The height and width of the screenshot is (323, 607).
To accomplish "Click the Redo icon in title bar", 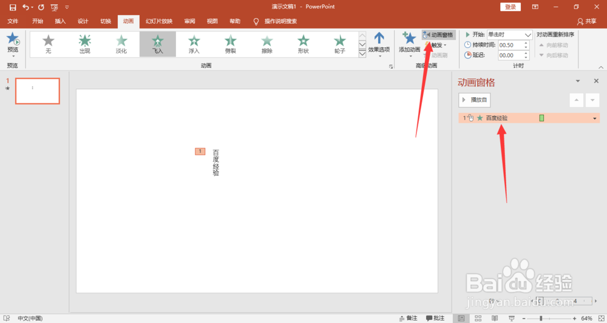I will coord(41,7).
